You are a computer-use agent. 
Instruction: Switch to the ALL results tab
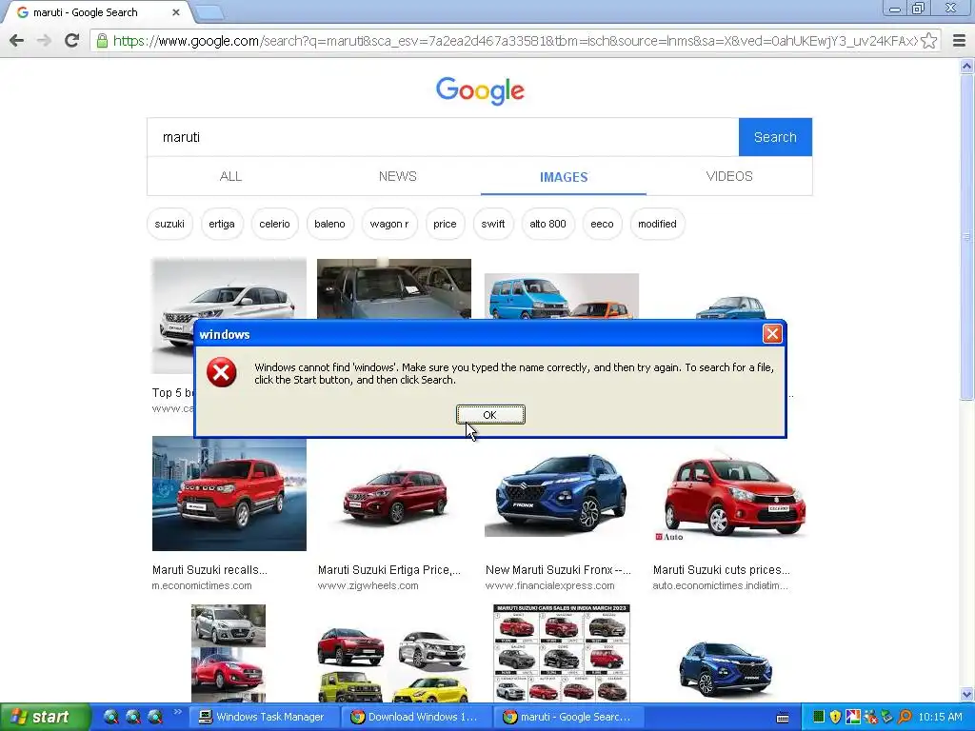pos(230,176)
